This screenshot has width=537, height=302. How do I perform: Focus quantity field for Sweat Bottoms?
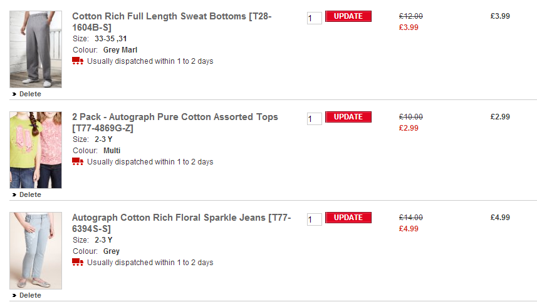314,18
